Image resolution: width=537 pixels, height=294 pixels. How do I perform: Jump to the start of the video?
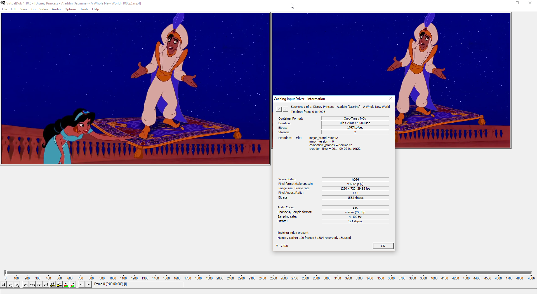pyautogui.click(x=26, y=285)
